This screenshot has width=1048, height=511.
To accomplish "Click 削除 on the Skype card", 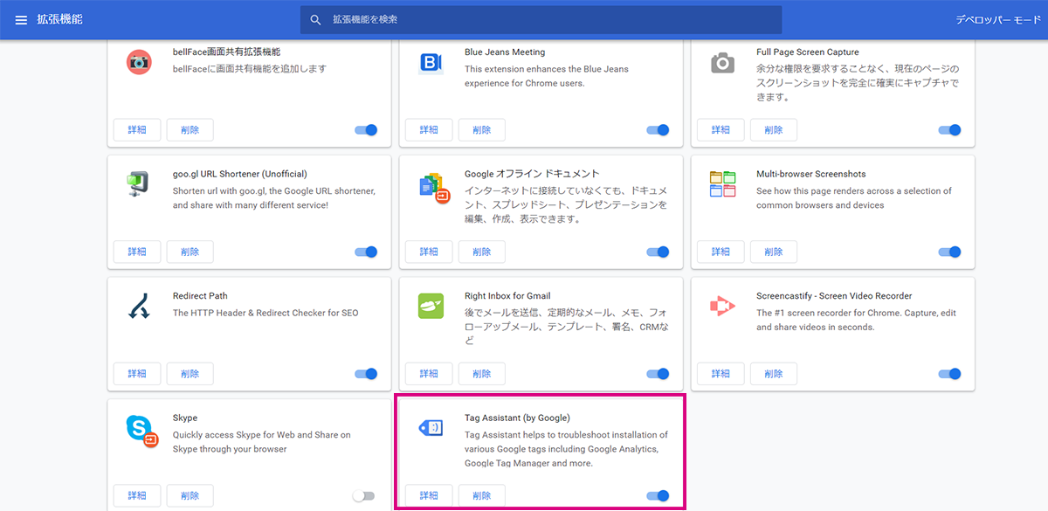I will [x=190, y=496].
